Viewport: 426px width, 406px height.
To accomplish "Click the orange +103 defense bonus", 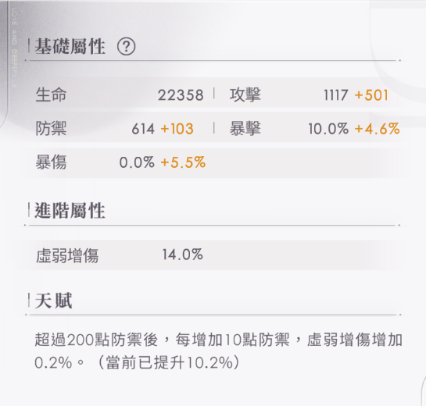I will [177, 129].
